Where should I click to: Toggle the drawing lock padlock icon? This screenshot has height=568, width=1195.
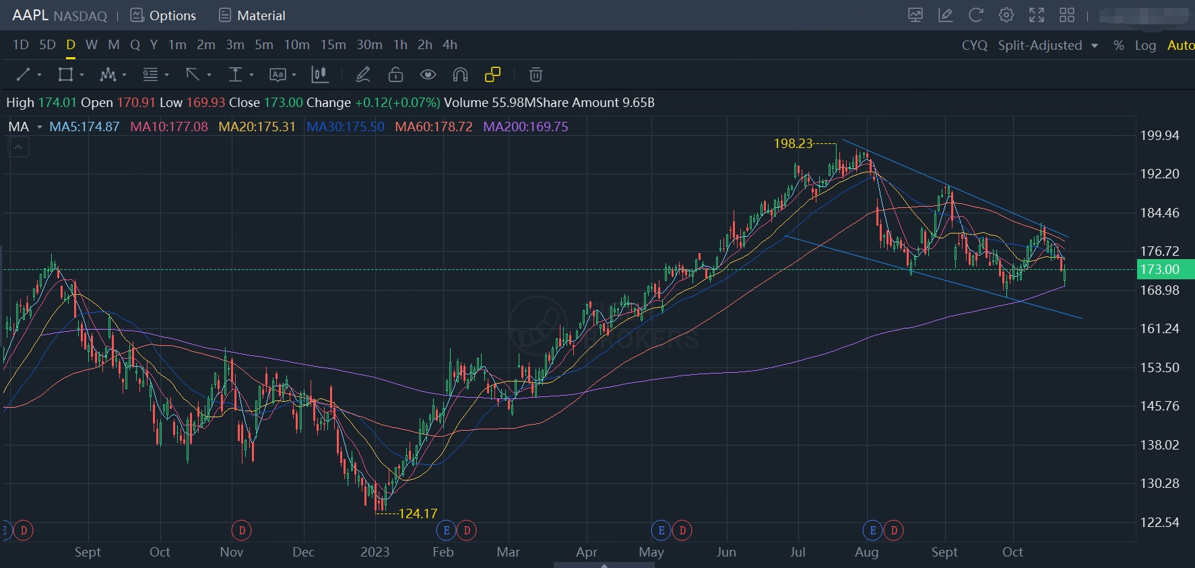tap(395, 75)
